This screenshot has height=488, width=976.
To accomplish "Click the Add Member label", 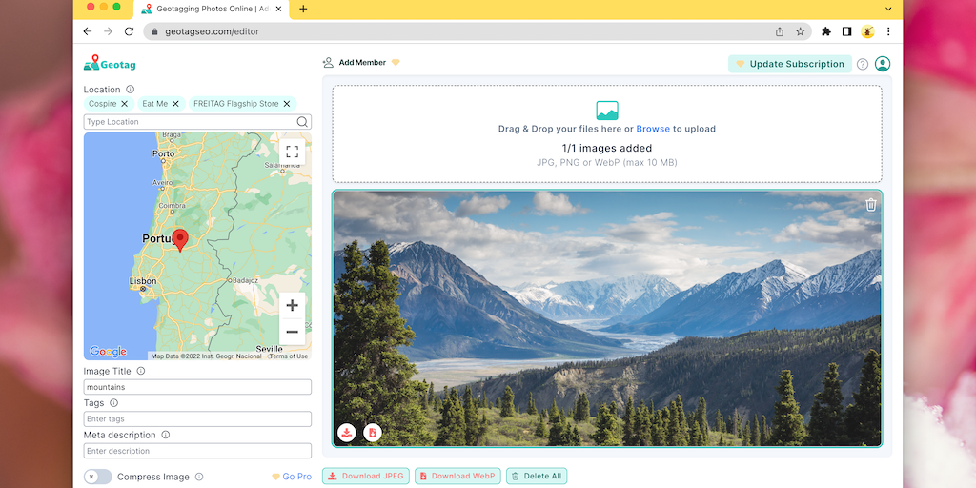I will tap(362, 62).
